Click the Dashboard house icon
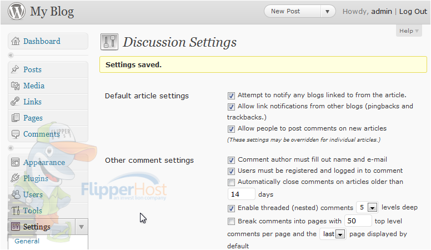 (x=16, y=41)
